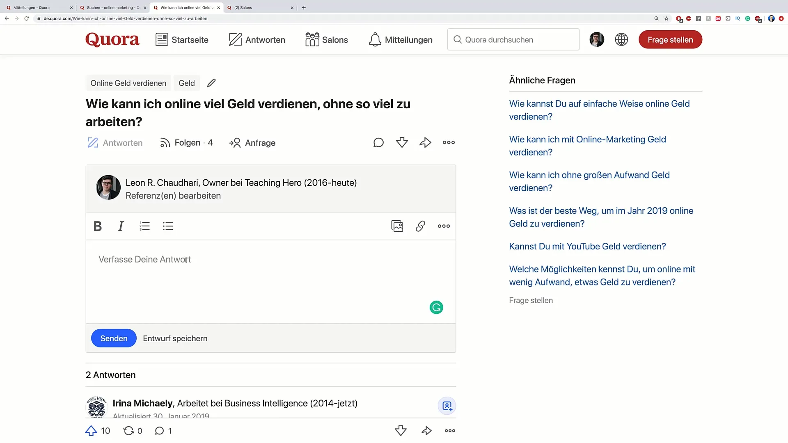Open the Salons navigation item

tap(327, 40)
